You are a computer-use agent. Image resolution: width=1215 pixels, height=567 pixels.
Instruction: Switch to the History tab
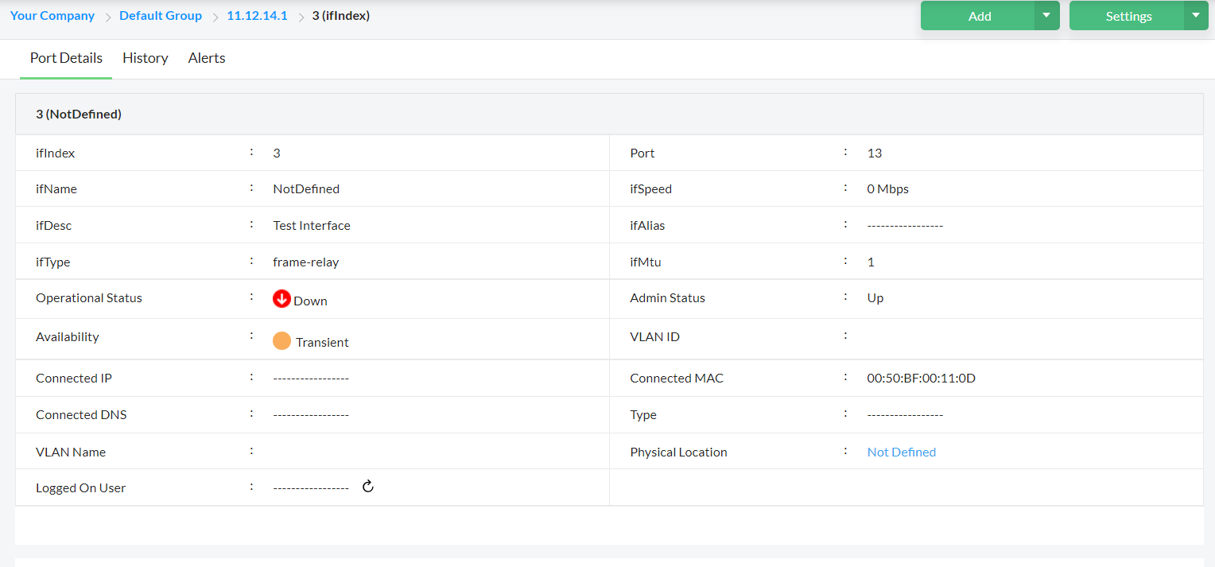pyautogui.click(x=145, y=58)
